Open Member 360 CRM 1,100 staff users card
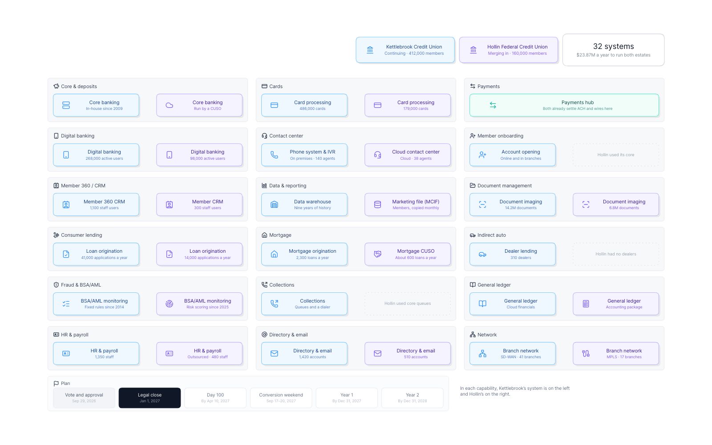The height and width of the screenshot is (445, 712). coord(96,205)
